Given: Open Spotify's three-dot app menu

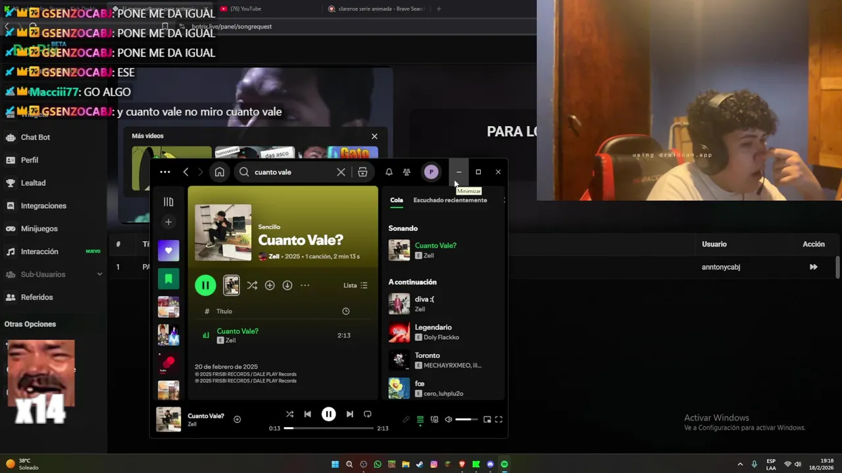Looking at the screenshot, I should (x=165, y=172).
